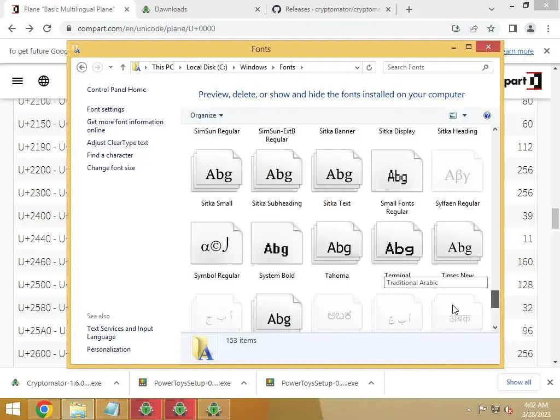The image size is (560, 420).
Task: Click scroll up arrow in Fonts list
Action: tap(495, 129)
